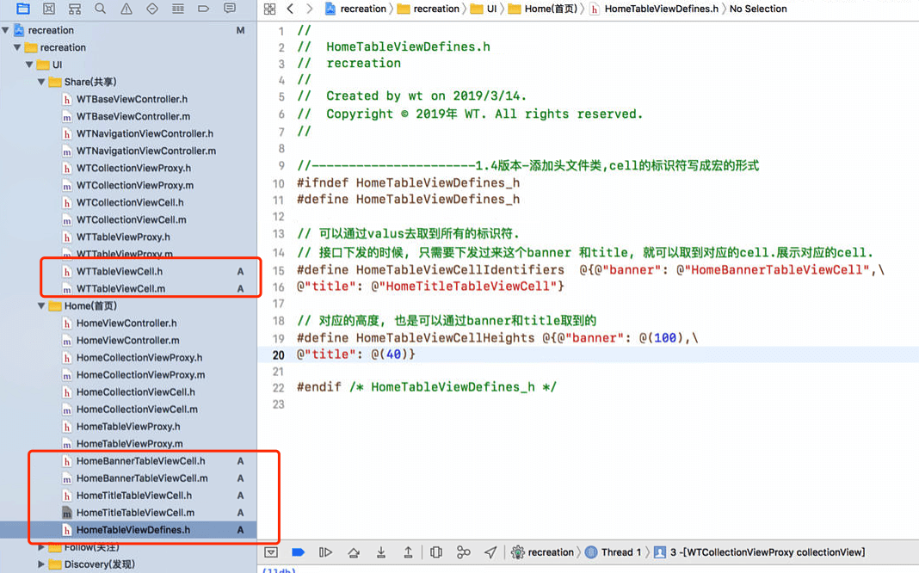Image resolution: width=919 pixels, height=573 pixels.
Task: Open the Debug navigator icon
Action: 177,9
